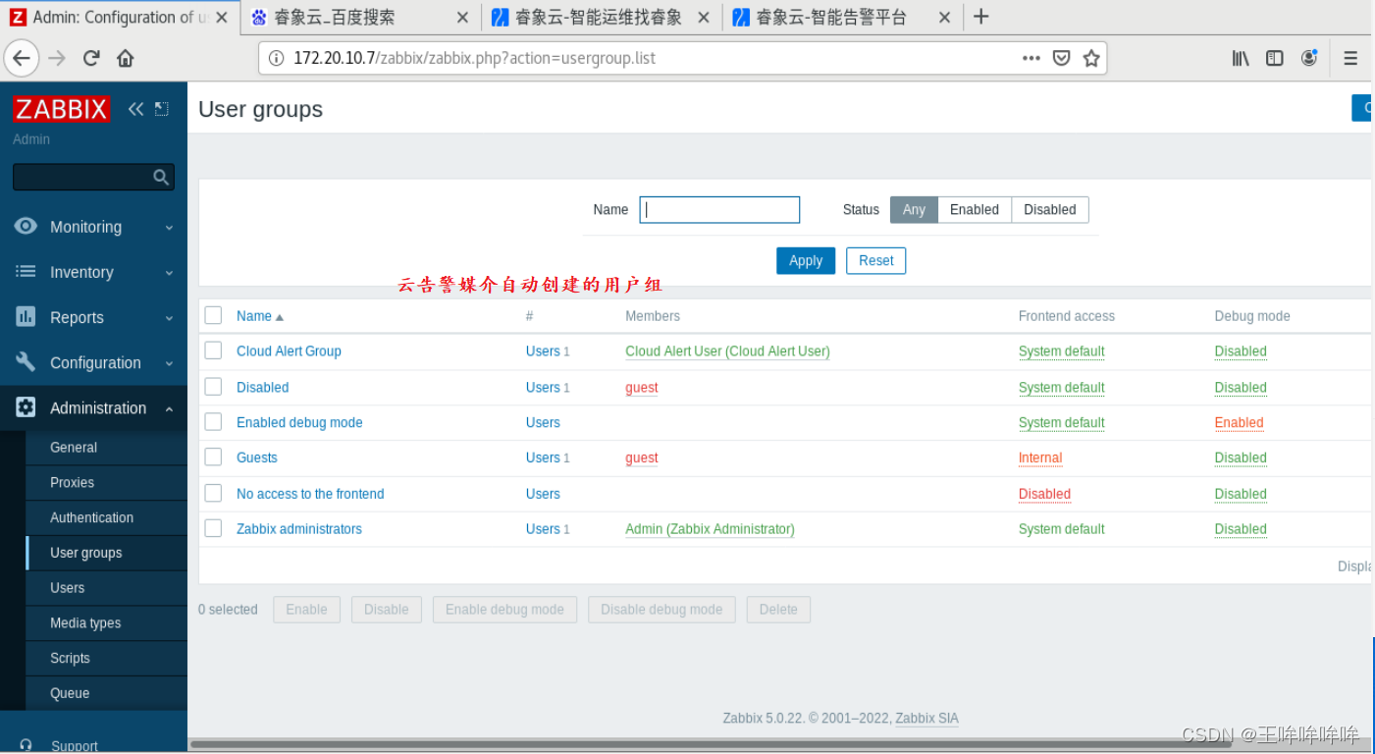Set Status filter to Any

(x=914, y=209)
